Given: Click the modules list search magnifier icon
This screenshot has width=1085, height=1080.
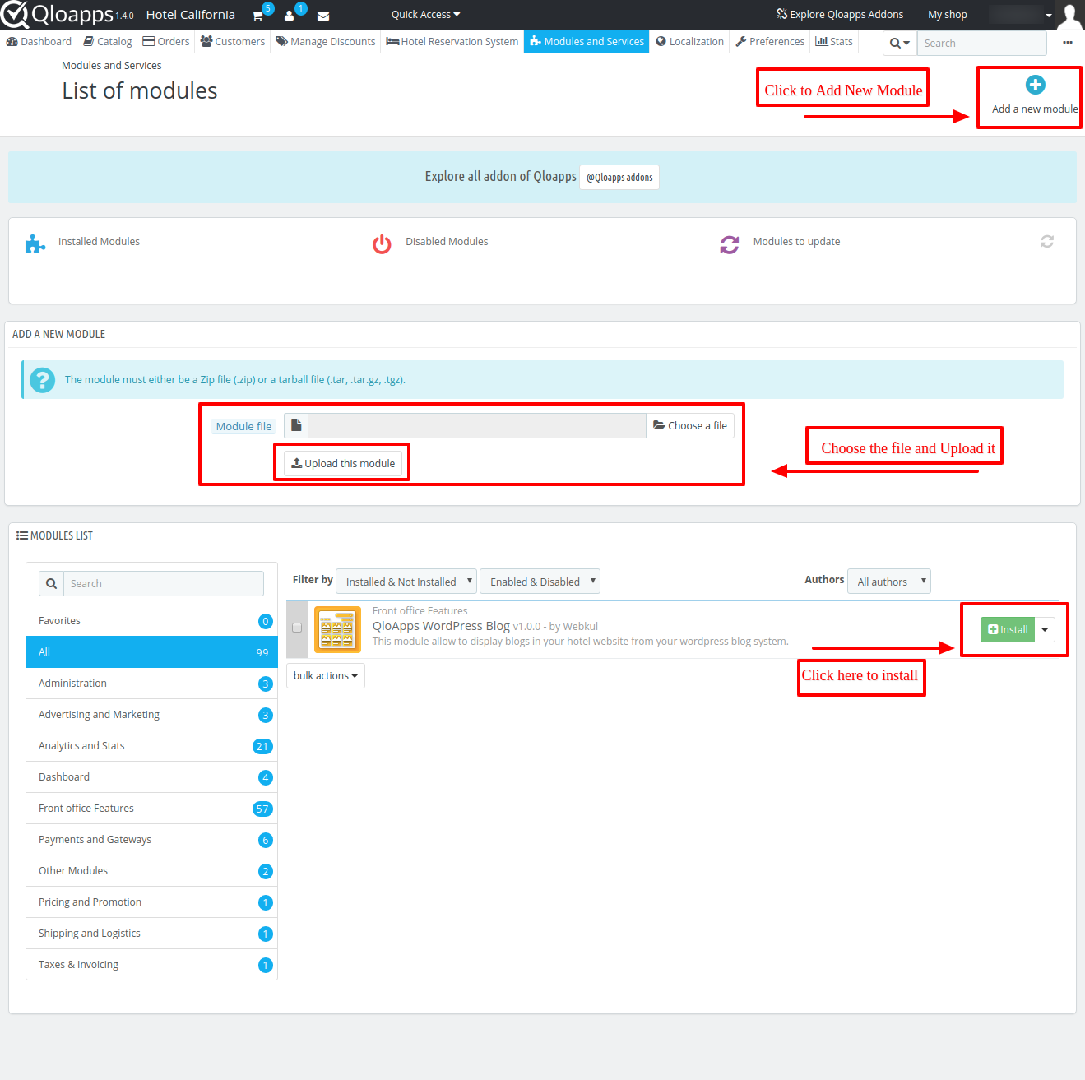Looking at the screenshot, I should (x=51, y=583).
